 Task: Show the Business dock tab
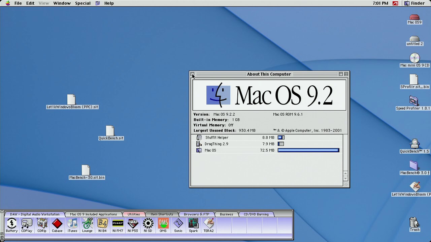226,214
